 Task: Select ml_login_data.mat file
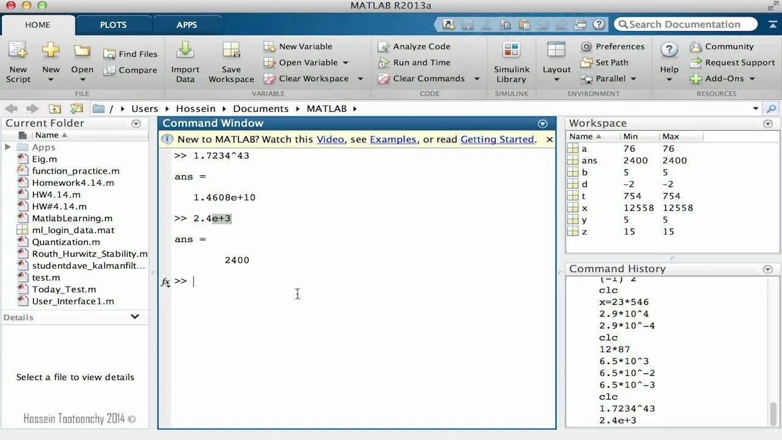point(73,230)
